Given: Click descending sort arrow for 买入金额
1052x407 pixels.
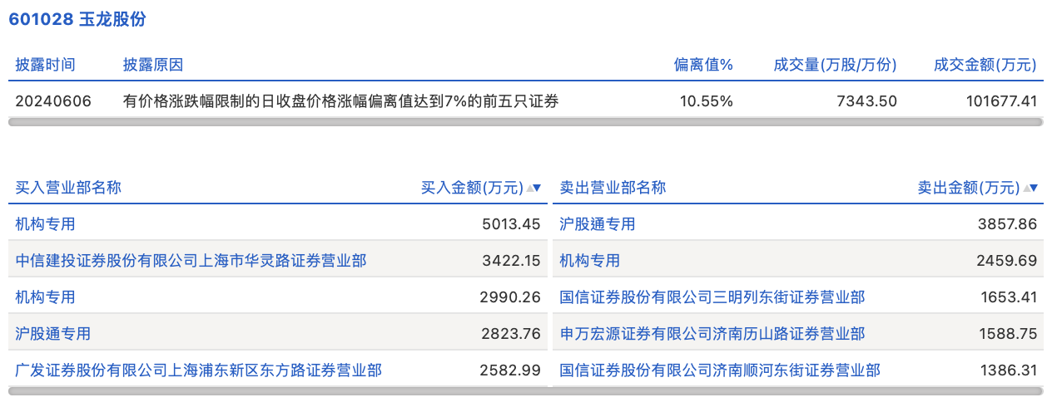Looking at the screenshot, I should [x=538, y=188].
